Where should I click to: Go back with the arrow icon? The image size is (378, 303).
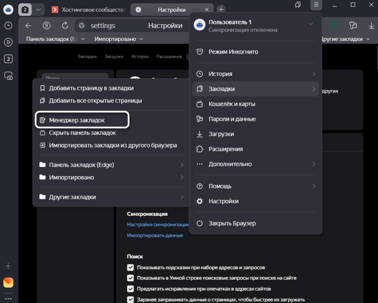point(28,25)
